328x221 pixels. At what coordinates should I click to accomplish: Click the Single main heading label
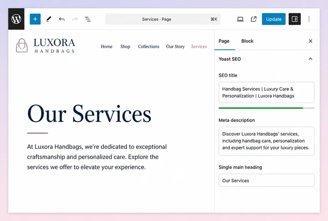tap(240, 167)
